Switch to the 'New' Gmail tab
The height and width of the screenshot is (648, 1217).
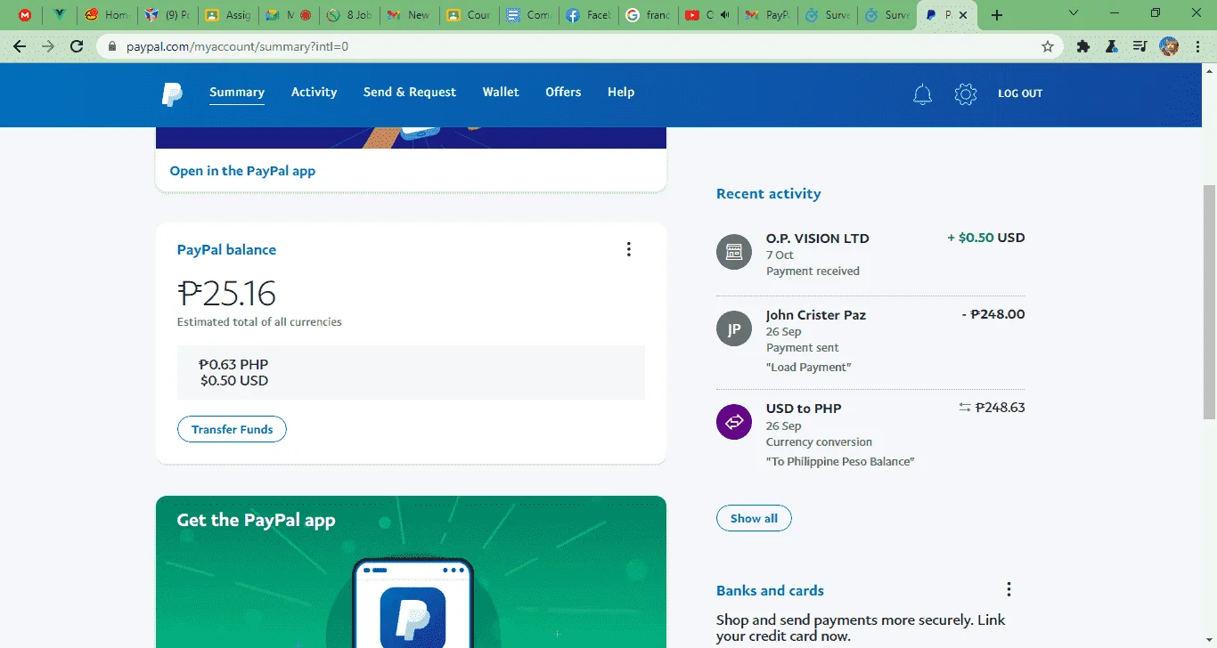(409, 15)
